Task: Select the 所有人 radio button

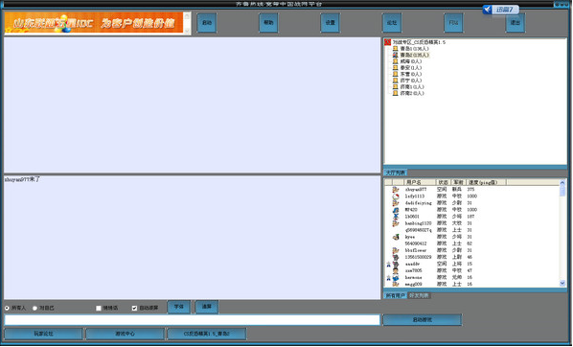Action: coord(7,309)
